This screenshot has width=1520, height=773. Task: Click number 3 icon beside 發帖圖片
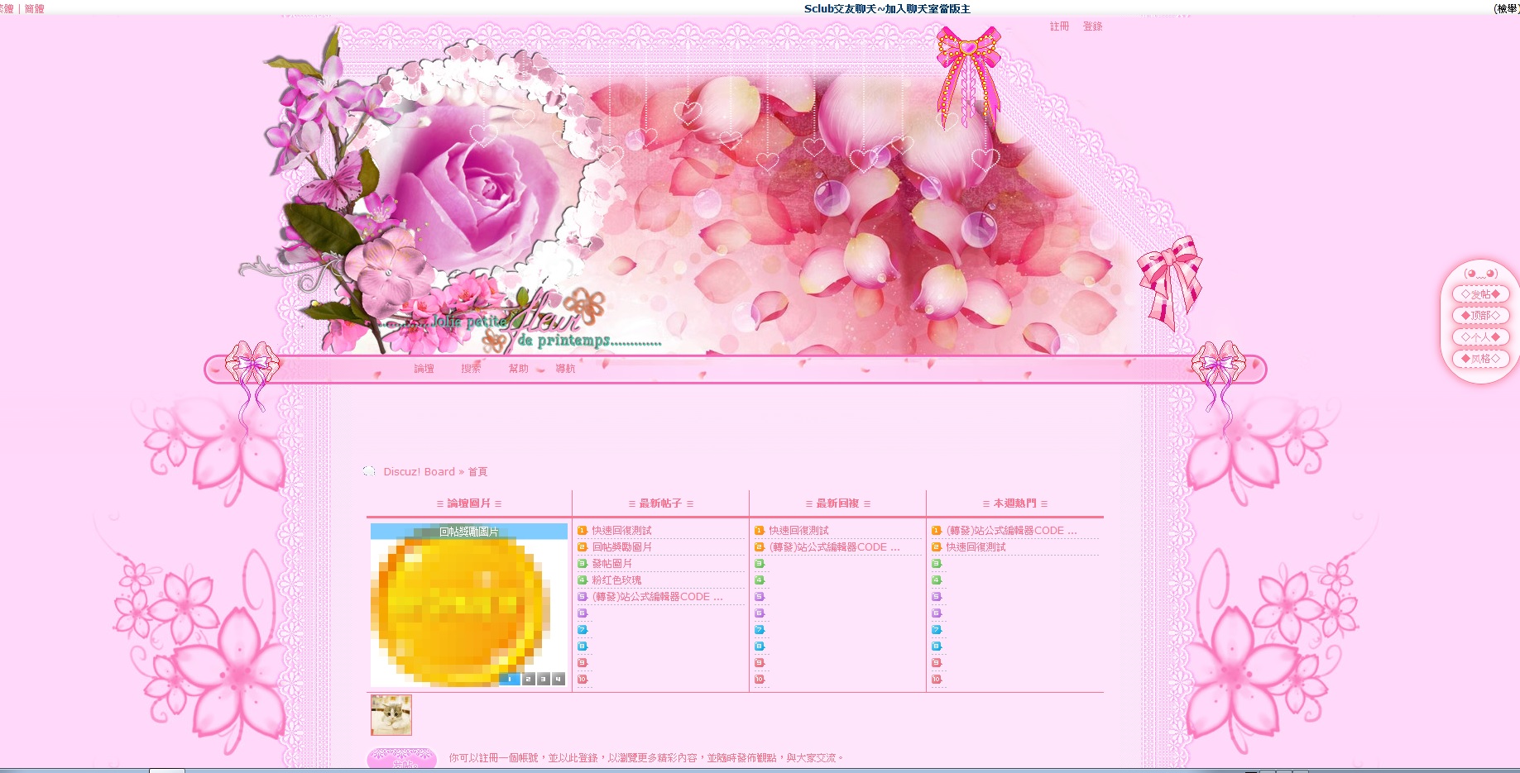coord(583,564)
